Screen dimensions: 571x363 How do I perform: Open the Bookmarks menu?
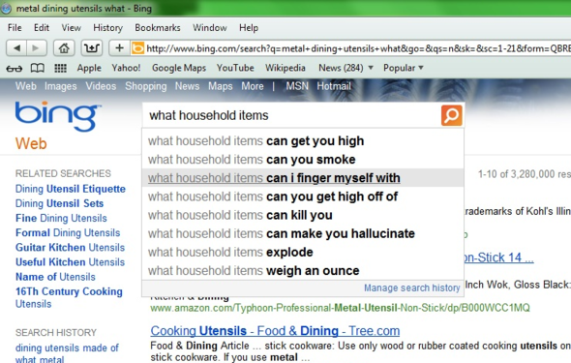158,28
